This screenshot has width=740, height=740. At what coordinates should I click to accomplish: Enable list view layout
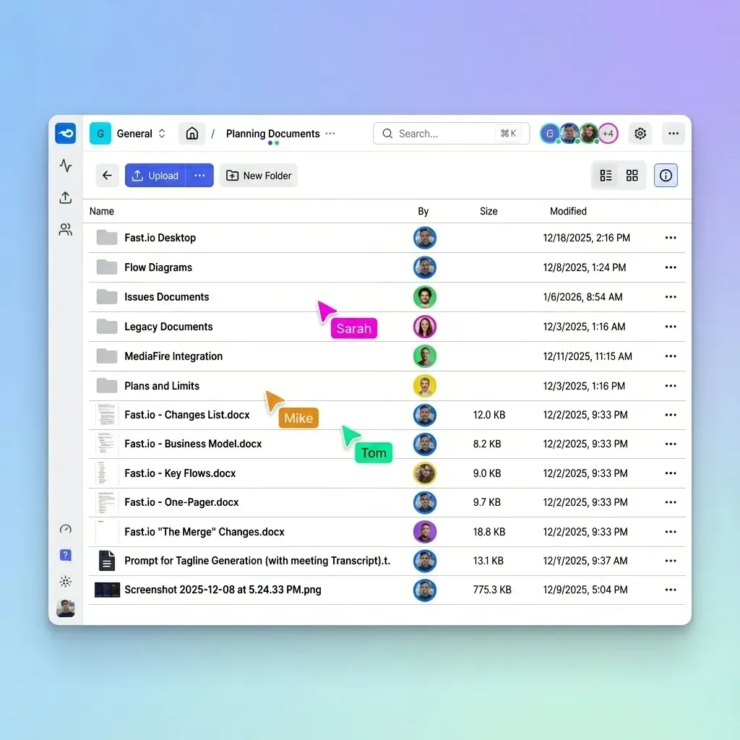[606, 175]
